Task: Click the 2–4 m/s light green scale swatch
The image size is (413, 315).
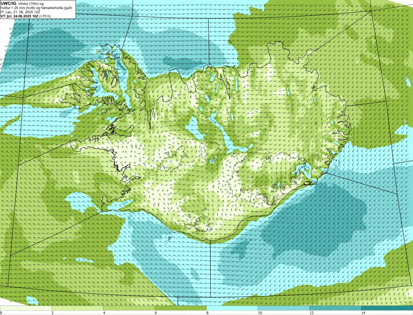Action: [x=77, y=308]
